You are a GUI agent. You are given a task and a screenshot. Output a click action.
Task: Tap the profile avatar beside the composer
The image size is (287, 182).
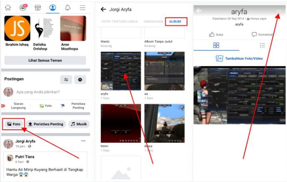coord(8,92)
